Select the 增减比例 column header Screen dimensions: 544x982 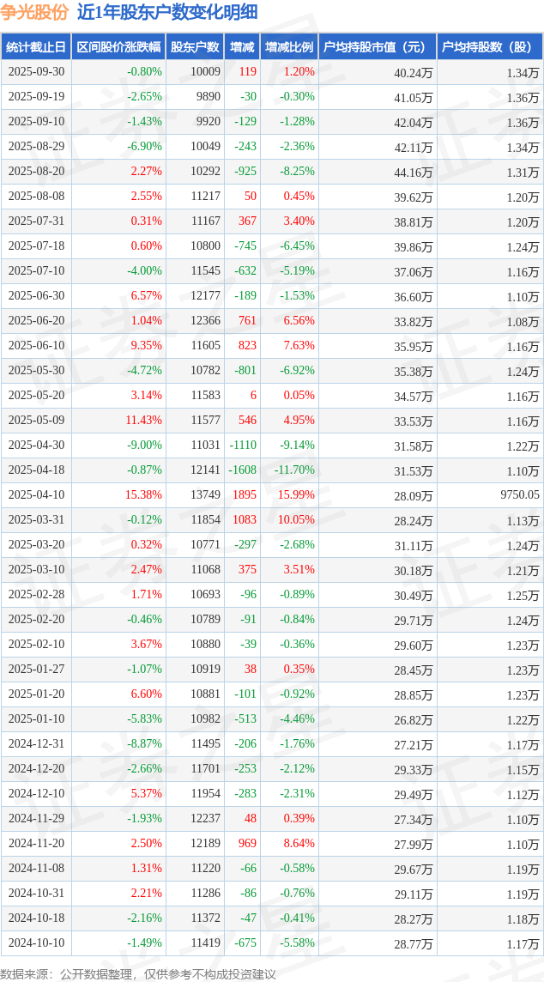(x=289, y=47)
